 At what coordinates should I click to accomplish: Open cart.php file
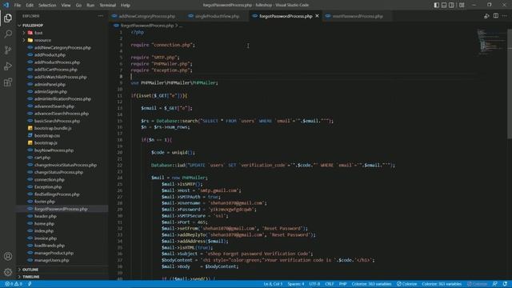(x=42, y=158)
